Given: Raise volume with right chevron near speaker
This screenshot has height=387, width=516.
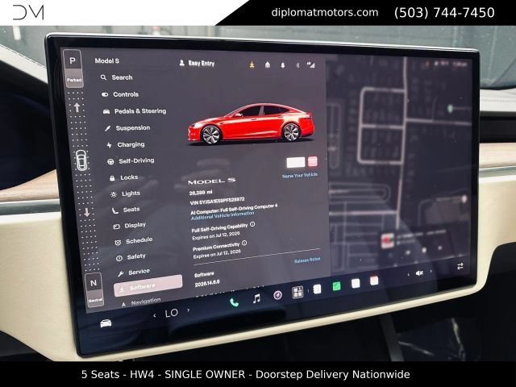Looking at the screenshot, I should click(x=431, y=272).
